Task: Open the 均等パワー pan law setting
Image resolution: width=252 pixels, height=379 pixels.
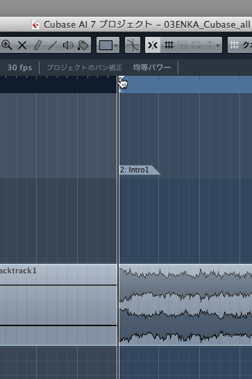Action: [152, 67]
